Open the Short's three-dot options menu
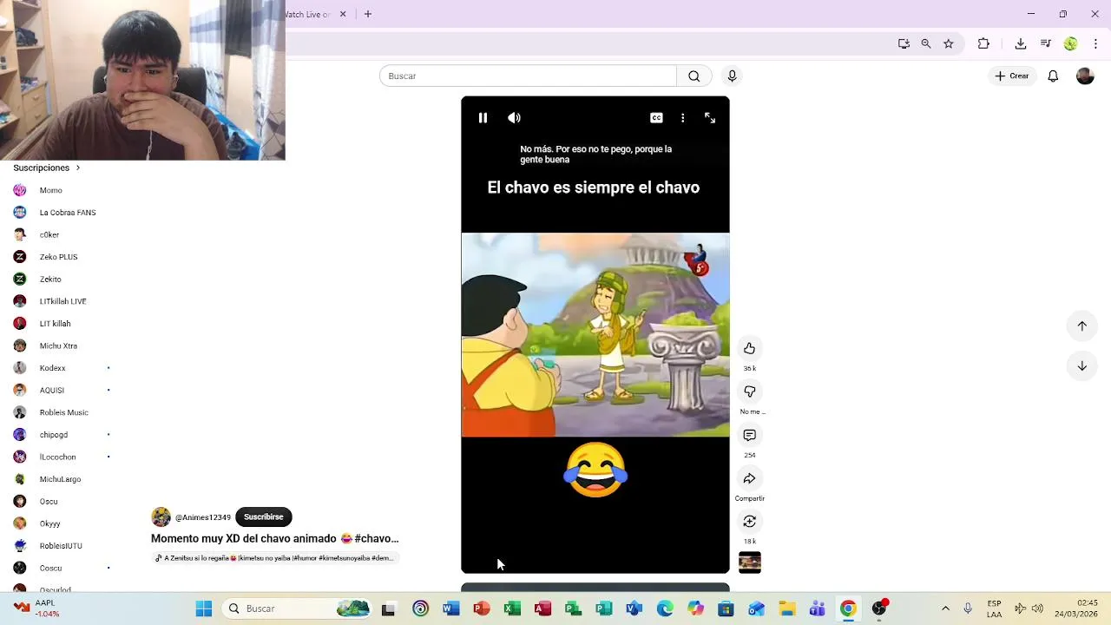This screenshot has width=1111, height=625. [x=682, y=118]
